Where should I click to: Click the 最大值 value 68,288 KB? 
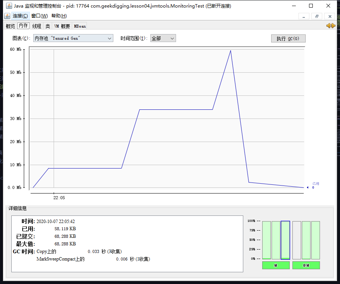pos(65,244)
